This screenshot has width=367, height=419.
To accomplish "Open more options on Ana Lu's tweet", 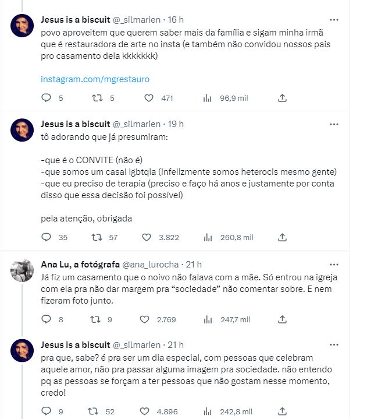I will 334,264.
